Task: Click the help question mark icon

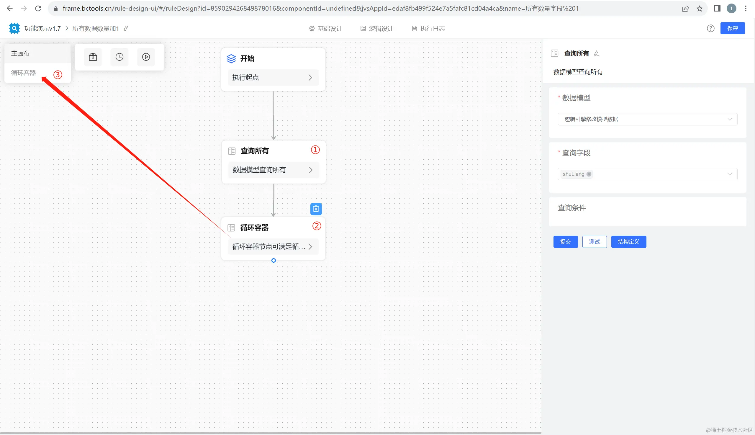Action: pos(710,28)
